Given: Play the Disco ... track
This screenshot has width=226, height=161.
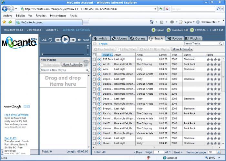Looking at the screenshot, I should 99,99.
